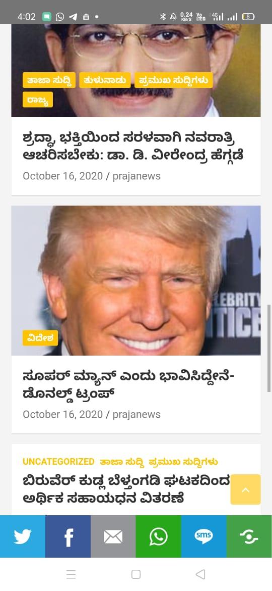Screen dimensions: 272x591
Task: Open the Trump article photo thumbnail
Action: click(x=136, y=280)
